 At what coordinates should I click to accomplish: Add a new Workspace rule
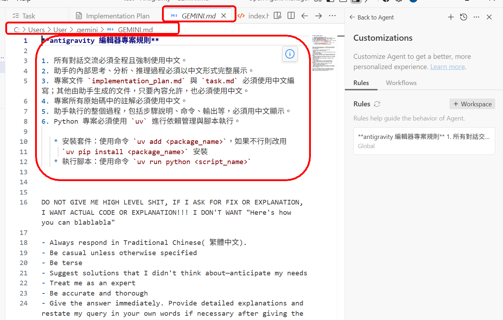coord(472,104)
